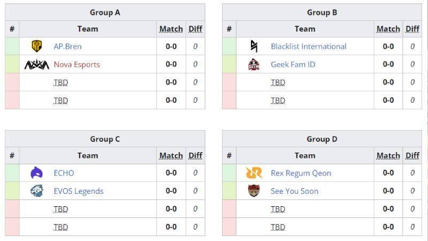Click the Match header in Group A

pos(171,29)
